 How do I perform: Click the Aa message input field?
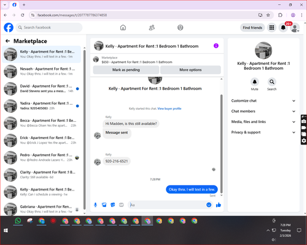167,205
